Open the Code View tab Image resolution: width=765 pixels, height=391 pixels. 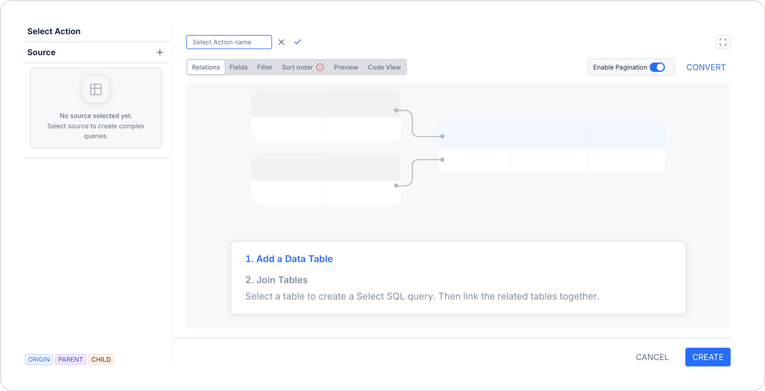coord(384,67)
